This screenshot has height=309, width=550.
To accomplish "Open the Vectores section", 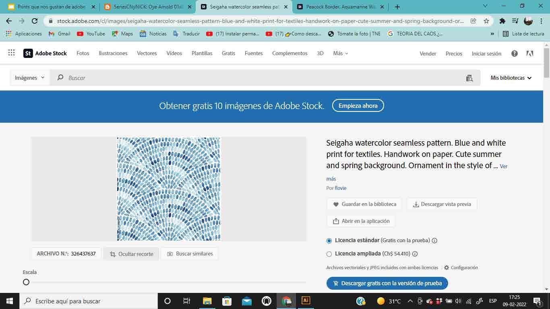I will pyautogui.click(x=147, y=53).
